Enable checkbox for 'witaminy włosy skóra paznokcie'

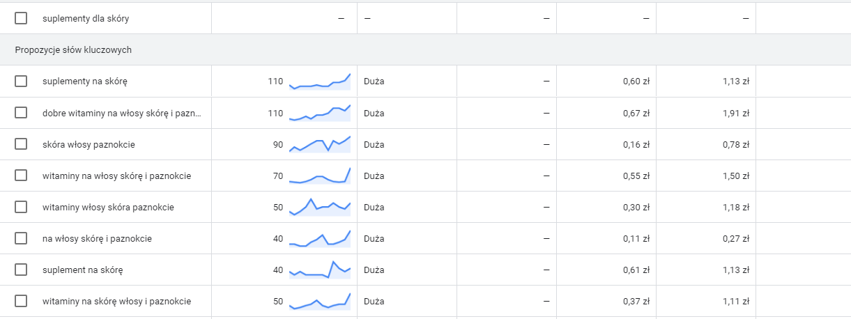[21, 207]
